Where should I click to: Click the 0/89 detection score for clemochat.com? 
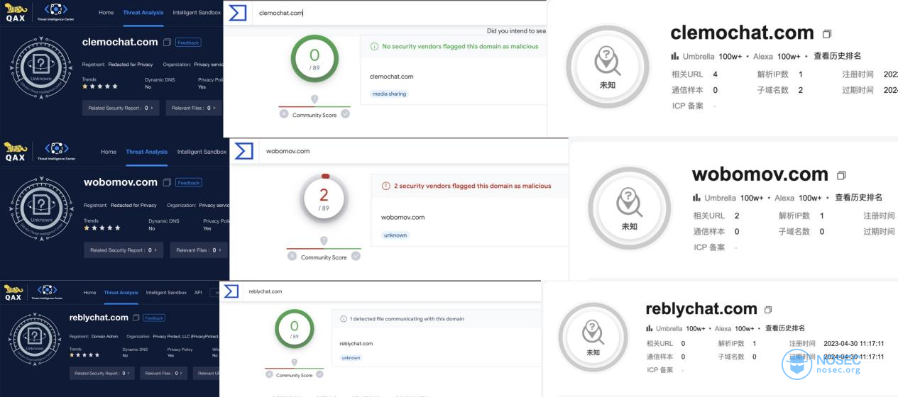(x=314, y=58)
